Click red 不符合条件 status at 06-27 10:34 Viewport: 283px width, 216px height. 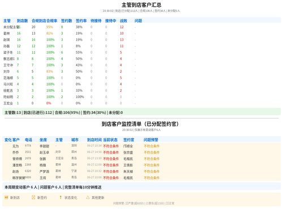(x=111, y=146)
